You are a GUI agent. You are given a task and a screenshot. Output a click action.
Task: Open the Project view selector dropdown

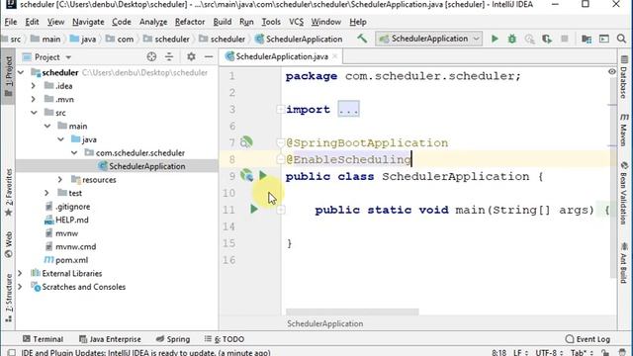pos(47,57)
